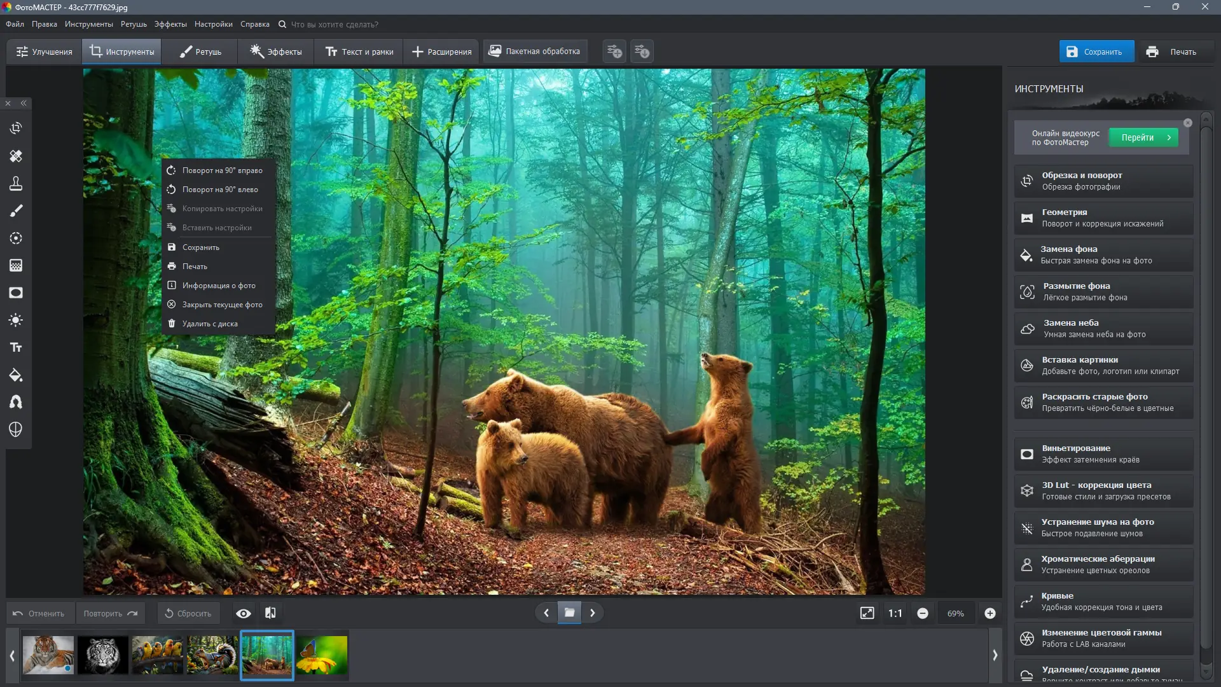Toggle the before/after split comparison view
Viewport: 1221px width, 687px height.
270,613
